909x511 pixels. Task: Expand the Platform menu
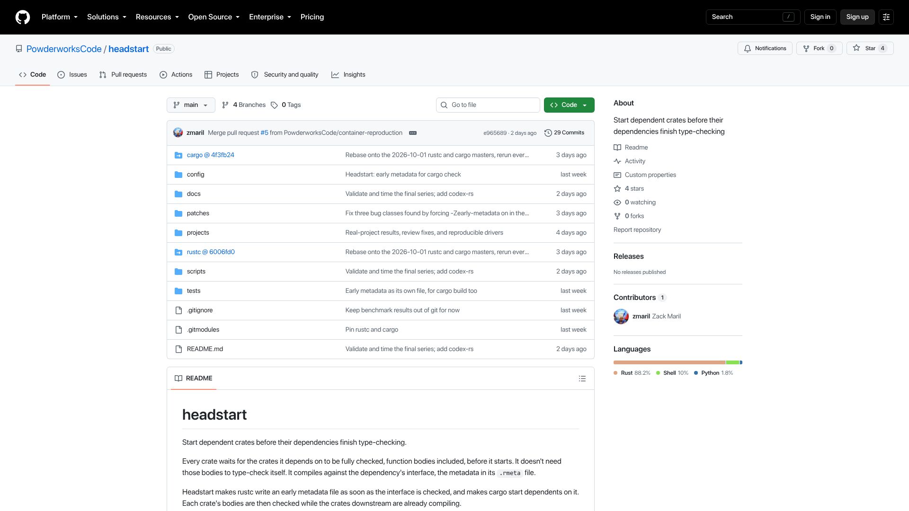(x=60, y=17)
